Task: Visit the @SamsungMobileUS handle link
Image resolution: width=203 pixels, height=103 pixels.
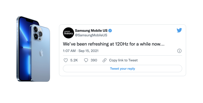Action: click(91, 35)
